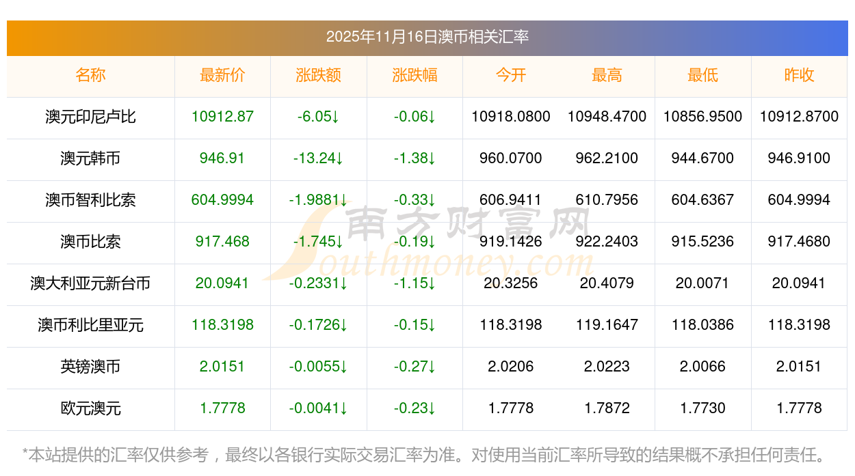Click latest price 2.0151 in green
Viewport: 855px width, 476px height.
click(222, 367)
